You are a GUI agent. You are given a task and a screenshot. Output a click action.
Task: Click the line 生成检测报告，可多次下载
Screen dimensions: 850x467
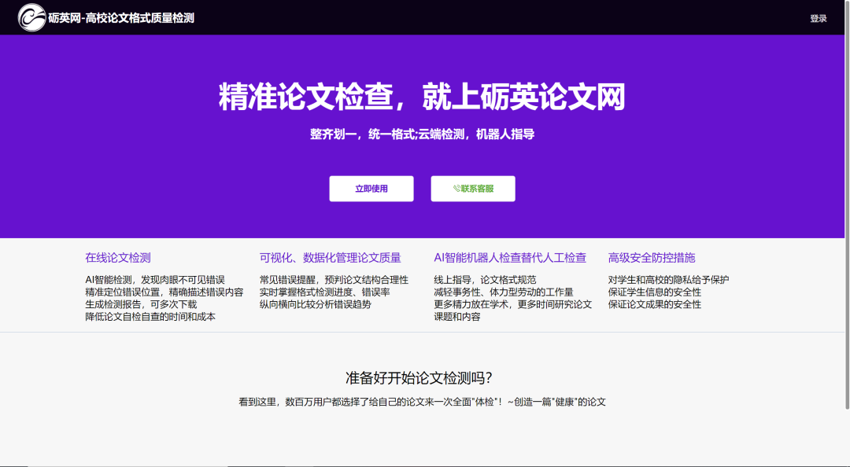(141, 304)
